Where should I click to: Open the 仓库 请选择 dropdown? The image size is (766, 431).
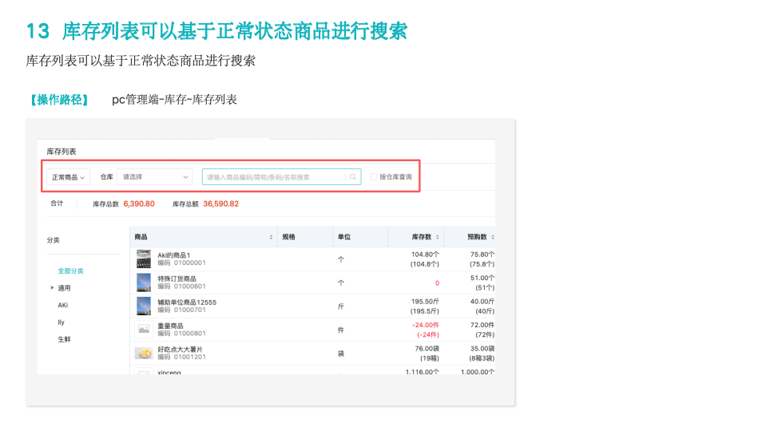(154, 177)
